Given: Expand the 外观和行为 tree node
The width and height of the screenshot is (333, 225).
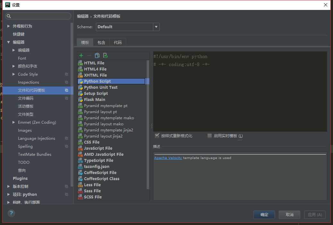Looking at the screenshot, I should [x=8, y=26].
